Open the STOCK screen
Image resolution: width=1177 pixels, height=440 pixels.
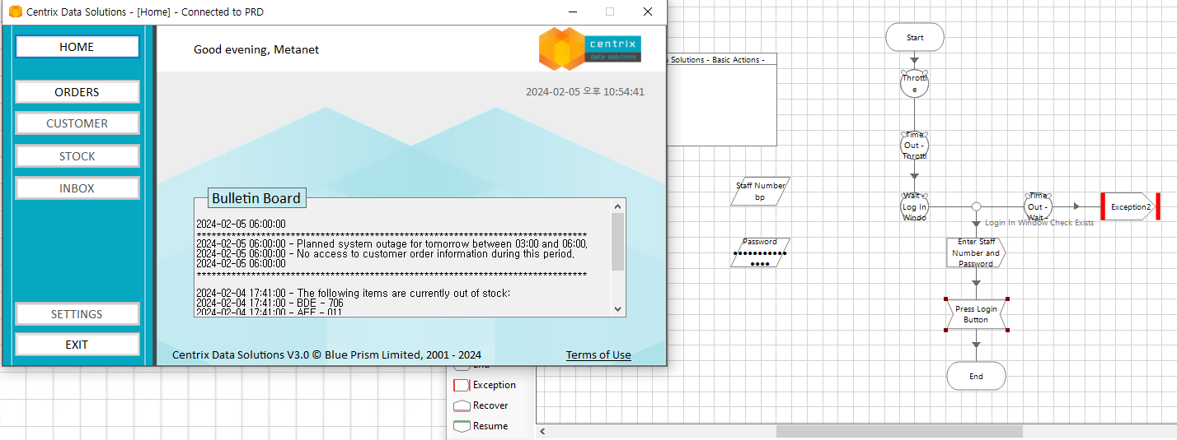pos(77,156)
